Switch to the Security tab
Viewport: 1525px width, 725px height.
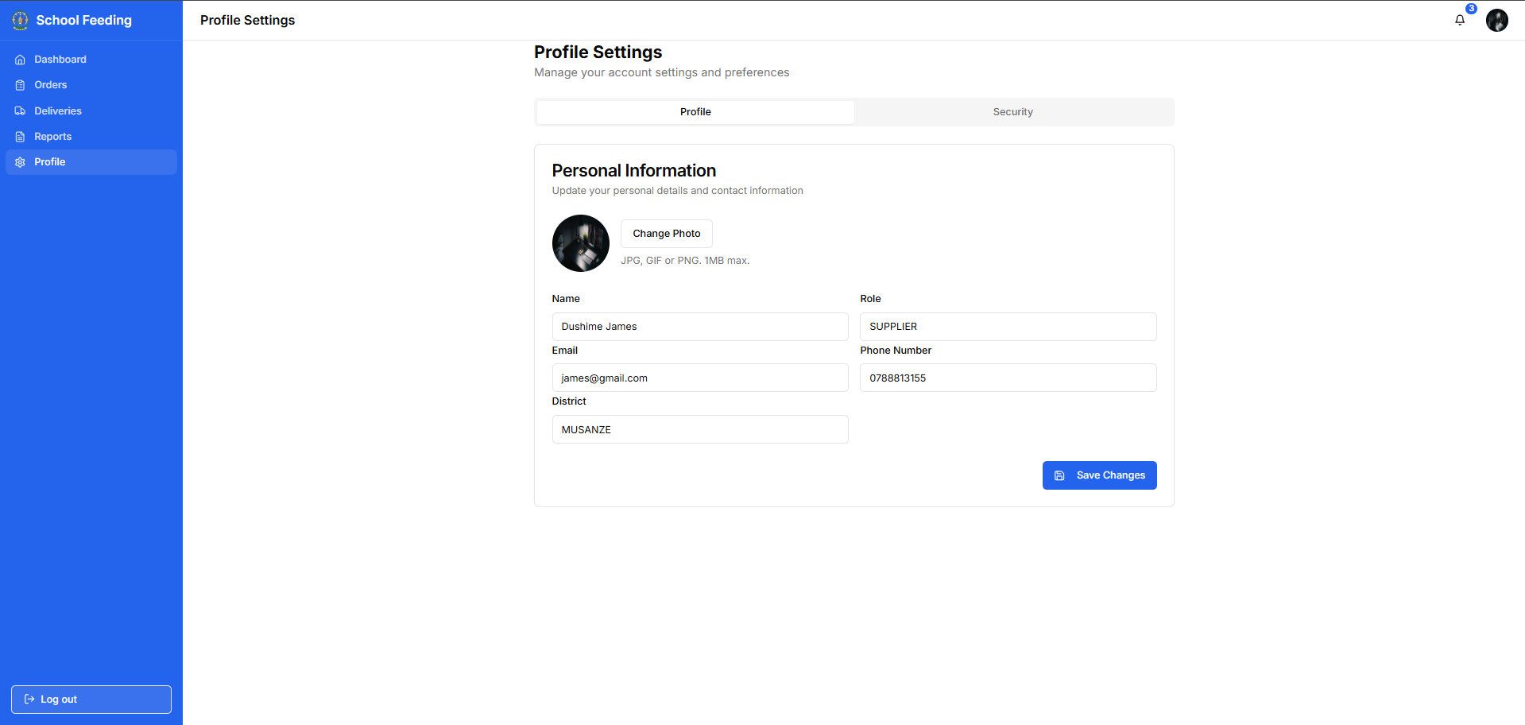point(1013,112)
